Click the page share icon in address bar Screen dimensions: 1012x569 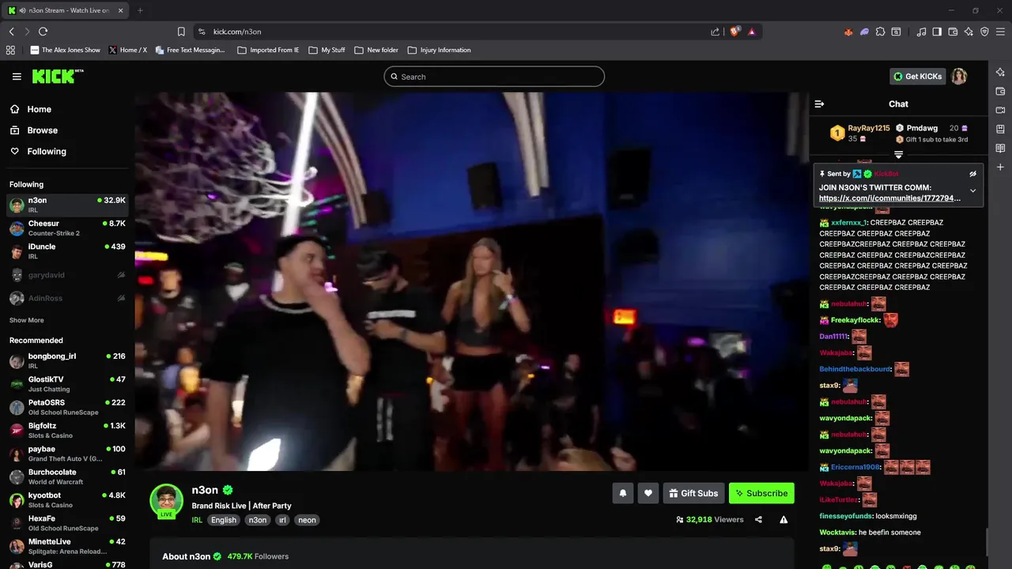pyautogui.click(x=716, y=32)
